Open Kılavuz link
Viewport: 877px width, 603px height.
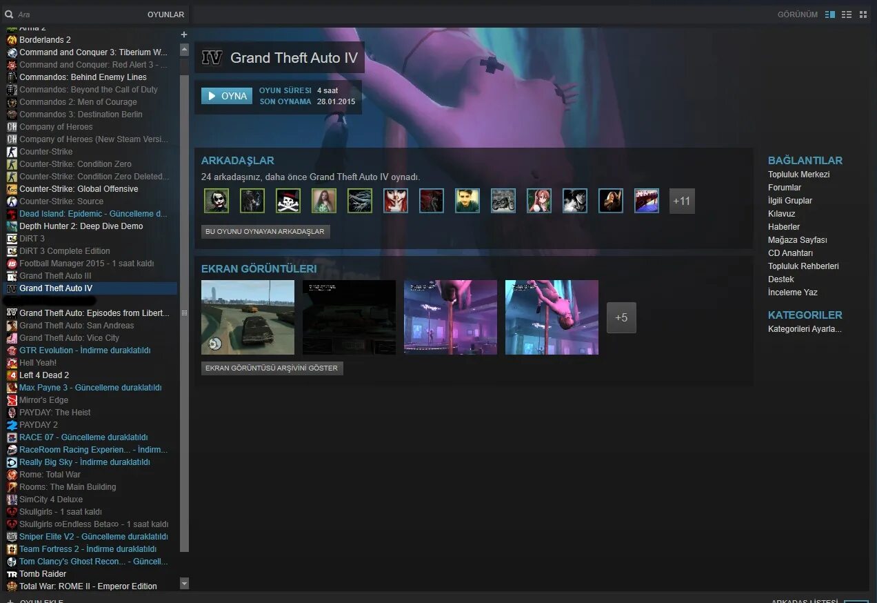pyautogui.click(x=782, y=214)
